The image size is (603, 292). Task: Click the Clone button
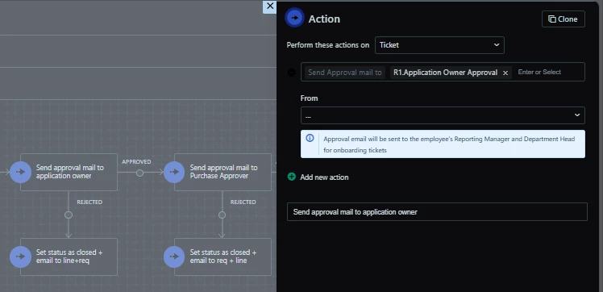coord(563,19)
